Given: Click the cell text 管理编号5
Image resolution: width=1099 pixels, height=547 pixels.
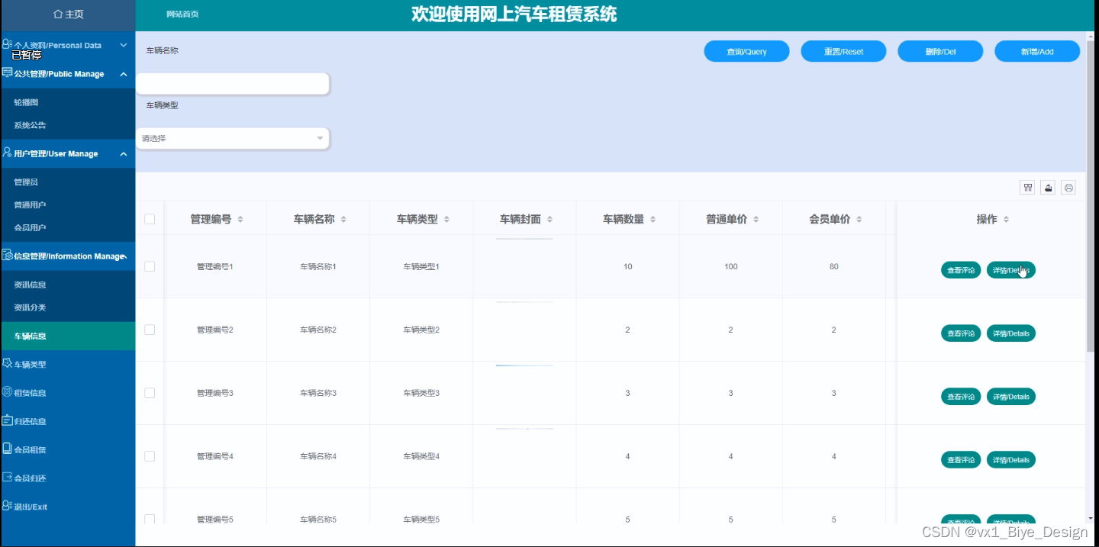Looking at the screenshot, I should click(x=214, y=520).
